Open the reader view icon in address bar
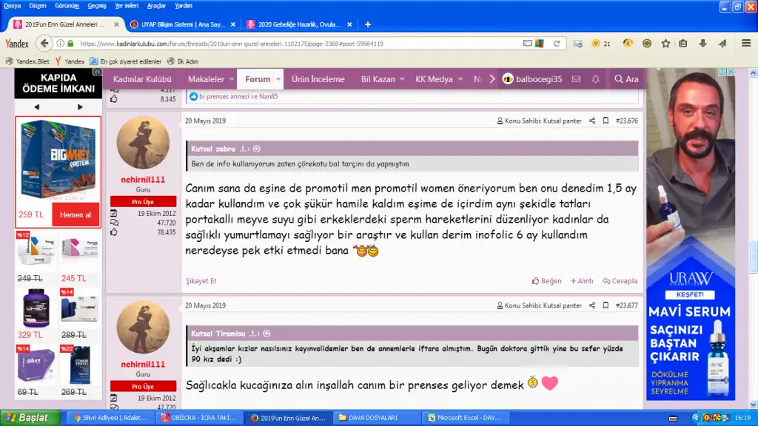Screen dimensions: 758x426 tap(527, 44)
